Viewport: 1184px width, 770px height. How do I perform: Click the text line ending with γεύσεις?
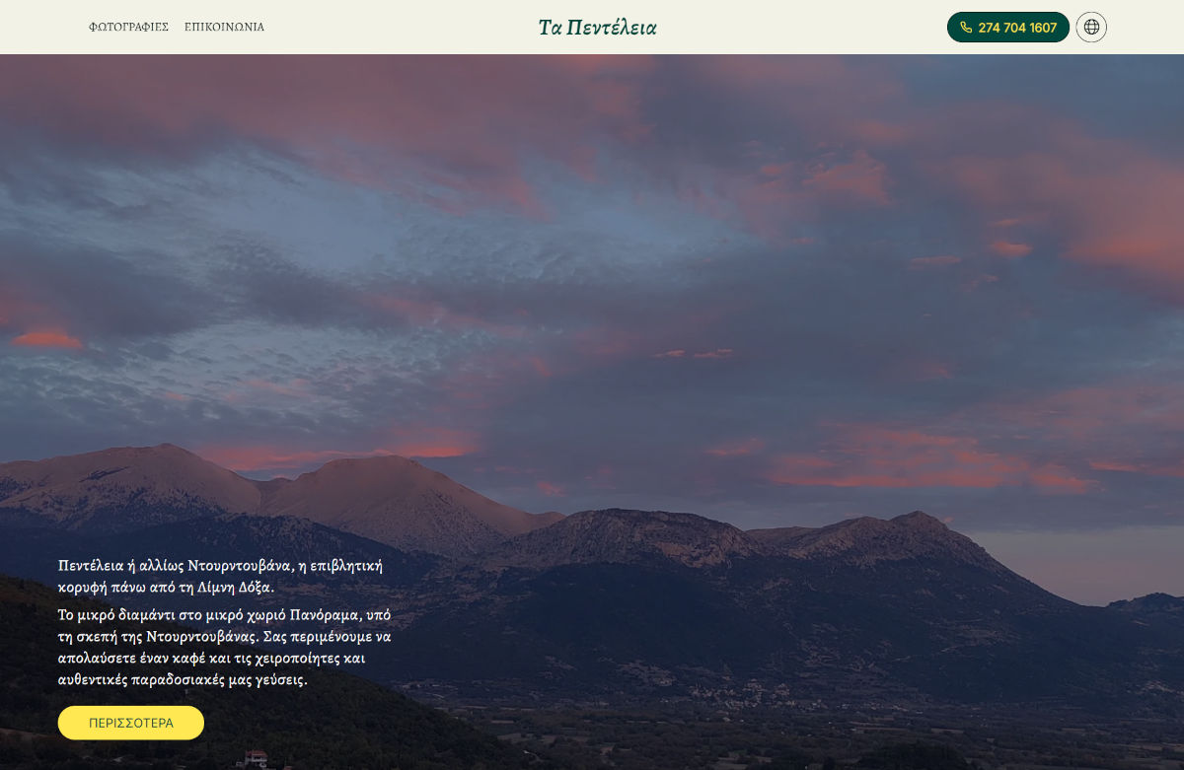[183, 680]
